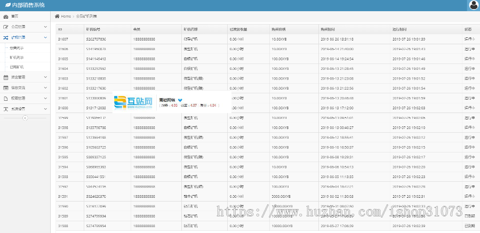Click purchase time 2019-06-13 17:12:00
This screenshot has width=480, height=233.
tap(337, 108)
